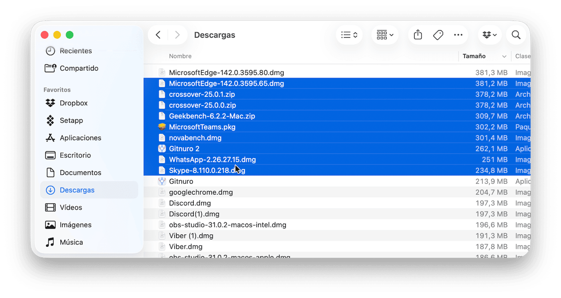Open Vídeos in the sidebar
The width and height of the screenshot is (561, 298).
89,208
